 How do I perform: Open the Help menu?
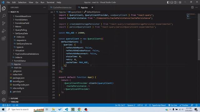tap(59, 2)
